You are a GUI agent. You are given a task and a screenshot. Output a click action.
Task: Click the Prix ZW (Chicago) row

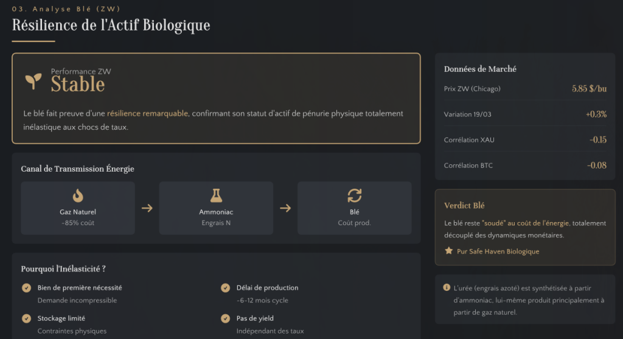tap(525, 89)
